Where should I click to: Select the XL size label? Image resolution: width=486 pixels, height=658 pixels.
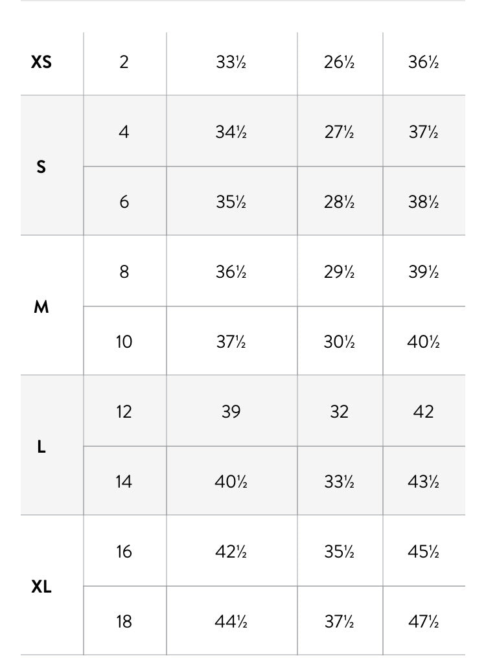[41, 586]
